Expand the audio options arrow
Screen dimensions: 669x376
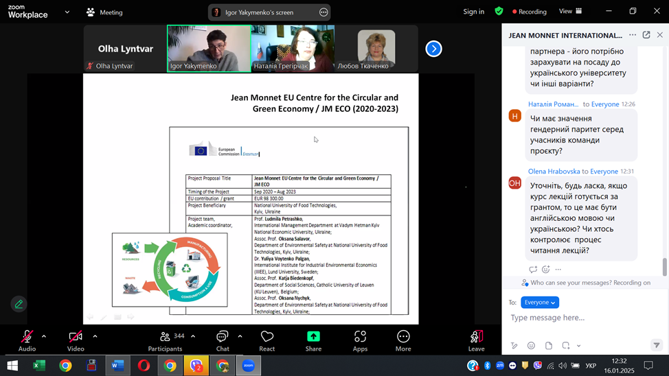[44, 336]
